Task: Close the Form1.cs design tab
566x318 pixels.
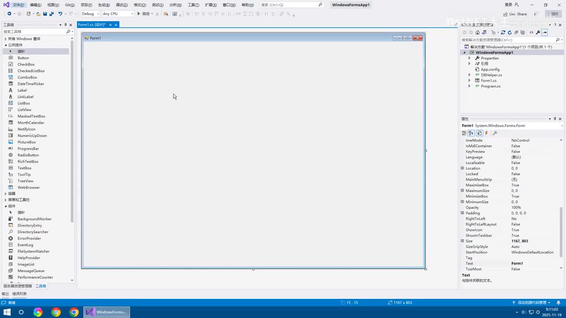Action: click(116, 25)
